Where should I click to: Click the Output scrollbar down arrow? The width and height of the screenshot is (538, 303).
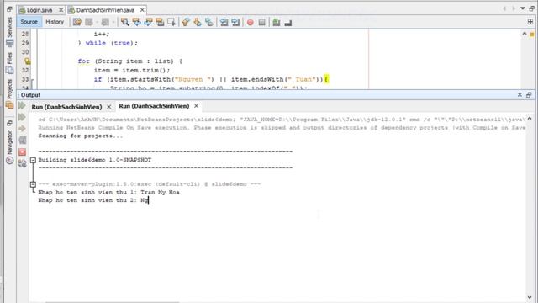coord(530,297)
